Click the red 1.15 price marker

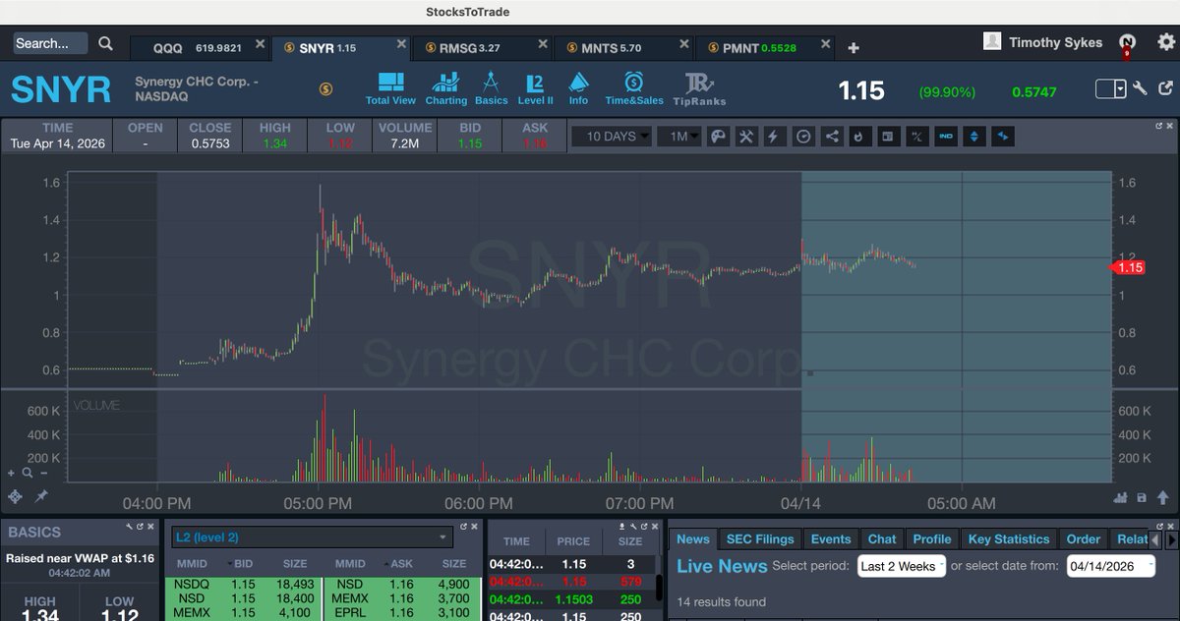coord(1129,267)
